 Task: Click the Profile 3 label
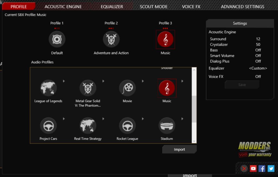165,23
